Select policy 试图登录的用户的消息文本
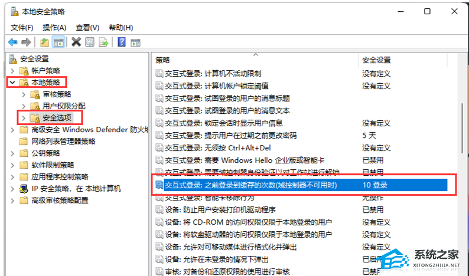 (227, 111)
